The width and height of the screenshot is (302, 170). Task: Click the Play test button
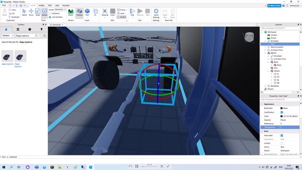(132, 13)
